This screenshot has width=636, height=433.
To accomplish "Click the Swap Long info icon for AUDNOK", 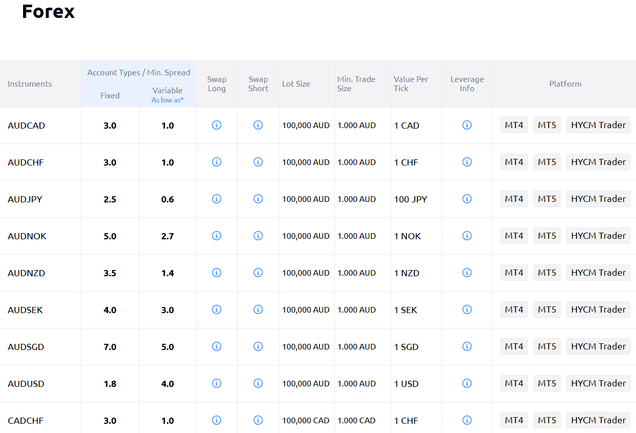I will click(x=216, y=236).
